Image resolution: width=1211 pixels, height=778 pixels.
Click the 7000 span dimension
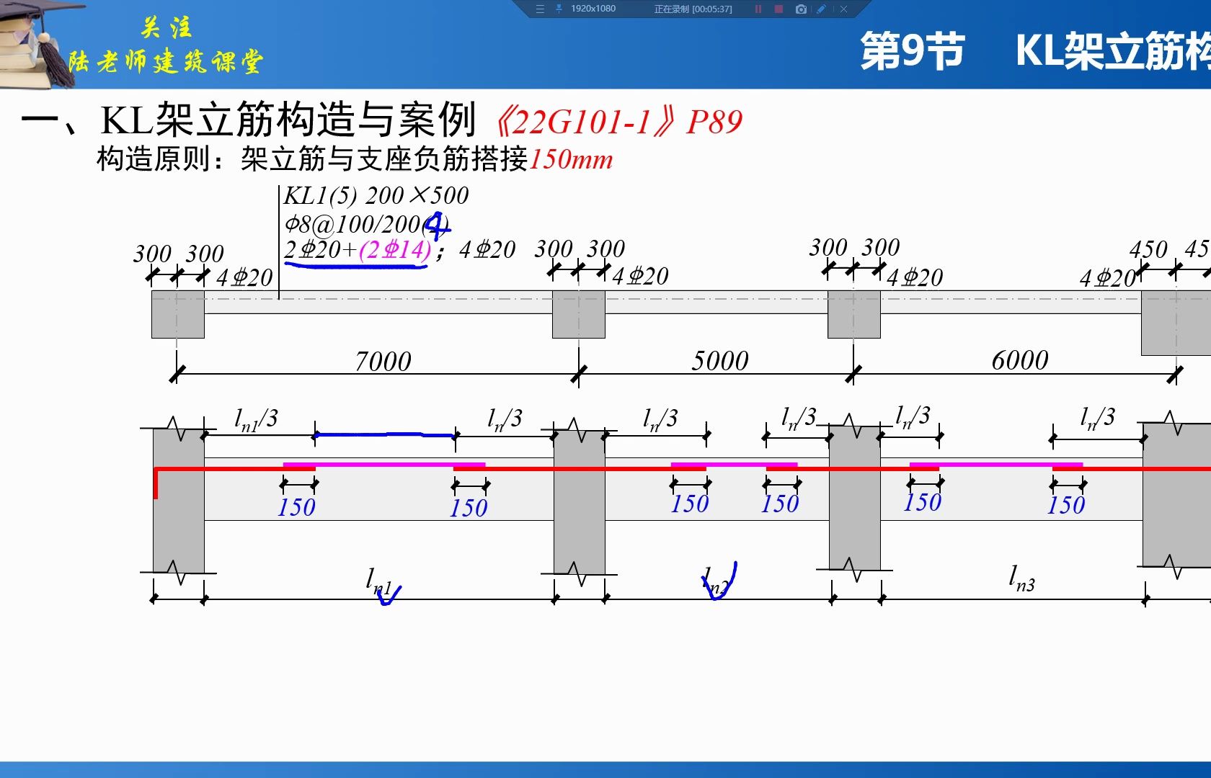(x=383, y=361)
